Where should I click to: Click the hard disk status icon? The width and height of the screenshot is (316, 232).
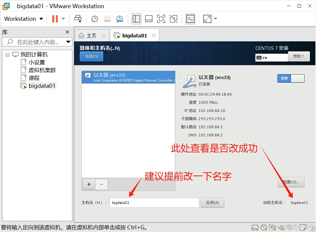(255, 227)
